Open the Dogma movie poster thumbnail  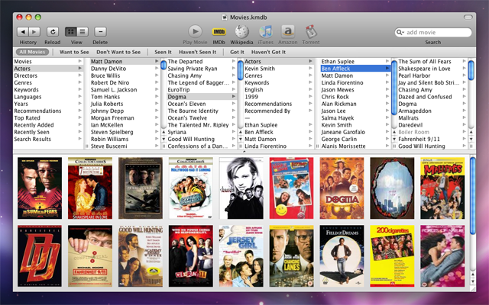pos(342,188)
